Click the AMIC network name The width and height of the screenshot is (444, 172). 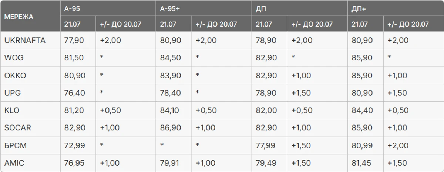pyautogui.click(x=14, y=163)
